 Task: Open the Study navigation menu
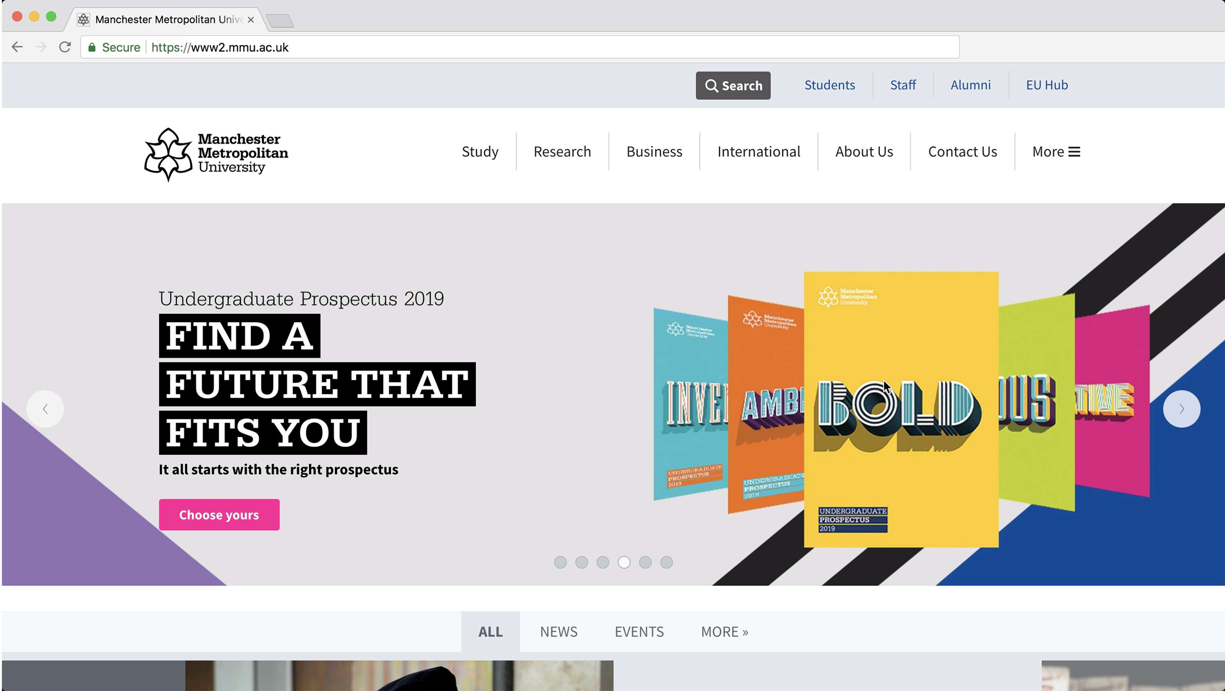[x=480, y=152]
